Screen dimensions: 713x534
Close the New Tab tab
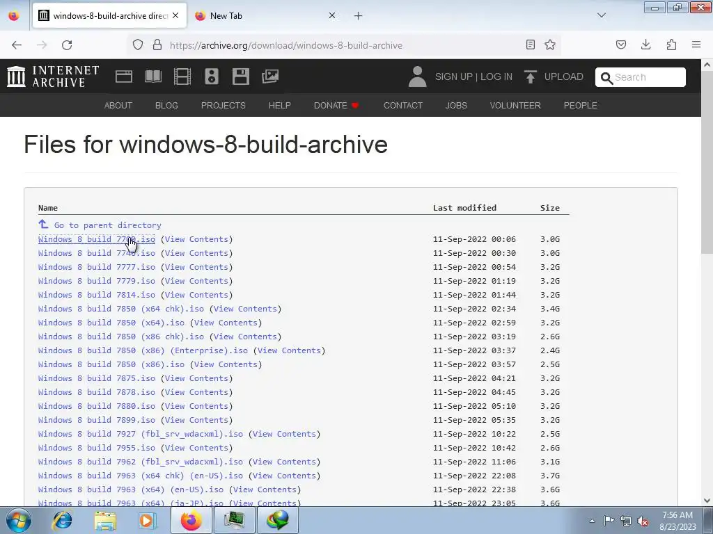point(332,15)
